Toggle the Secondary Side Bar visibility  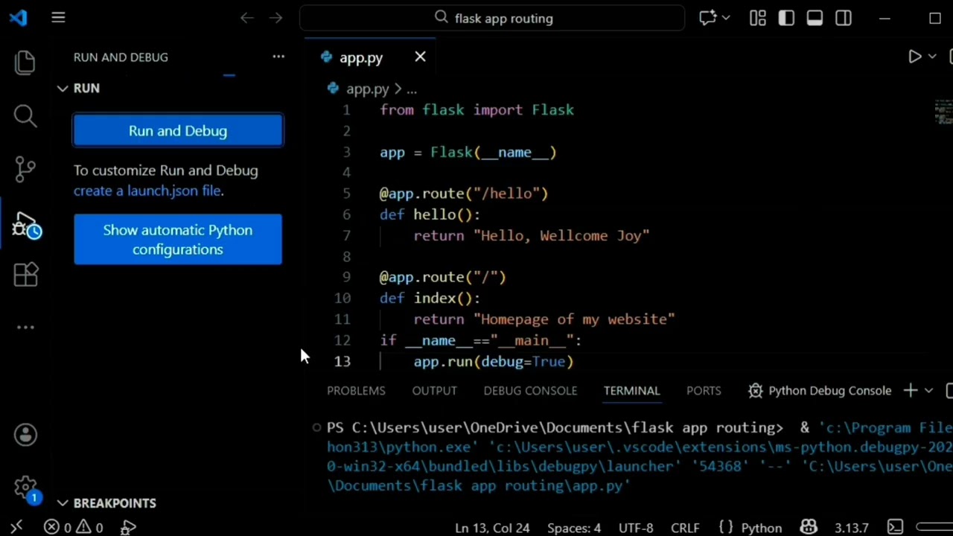(x=843, y=18)
